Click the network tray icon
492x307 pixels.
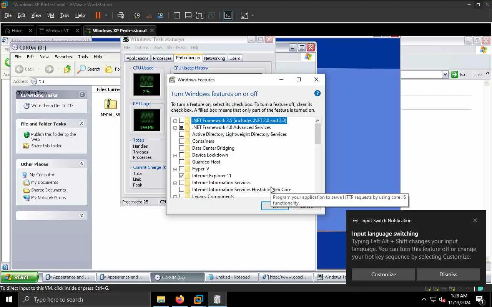(433, 299)
